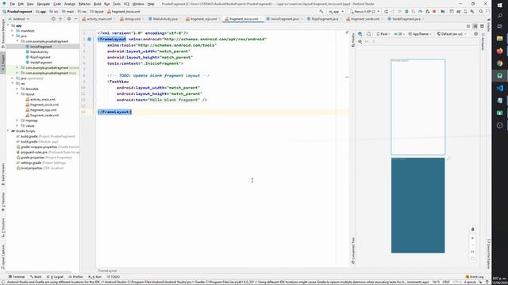Open the Build menu

click(x=97, y=4)
